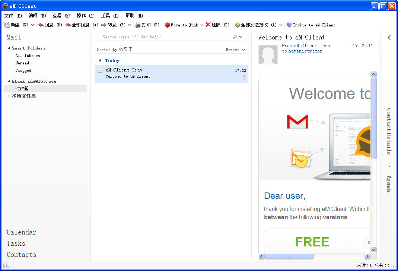Image resolution: width=398 pixels, height=271 pixels.
Task: Click the envelope icon of eM Client Team message
Action: (100, 70)
